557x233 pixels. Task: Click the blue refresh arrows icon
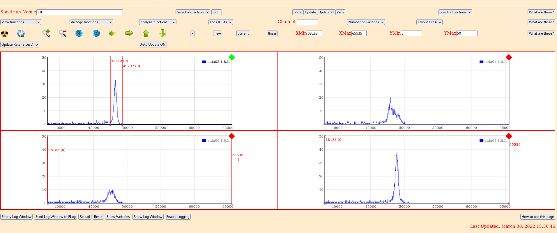tap(21, 33)
